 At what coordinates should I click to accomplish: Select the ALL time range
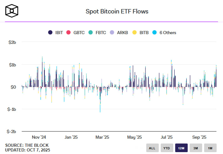coord(152,148)
